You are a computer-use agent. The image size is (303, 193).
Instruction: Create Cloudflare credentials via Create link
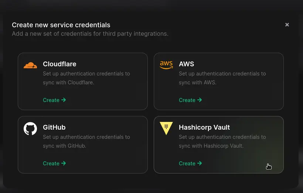pyautogui.click(x=51, y=100)
